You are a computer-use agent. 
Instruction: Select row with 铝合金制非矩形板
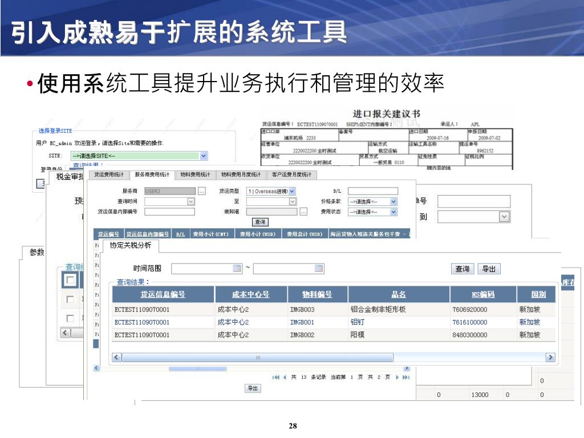click(x=334, y=310)
